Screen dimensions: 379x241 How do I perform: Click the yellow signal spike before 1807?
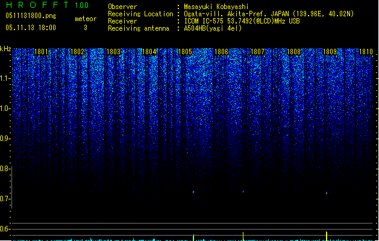(243, 236)
